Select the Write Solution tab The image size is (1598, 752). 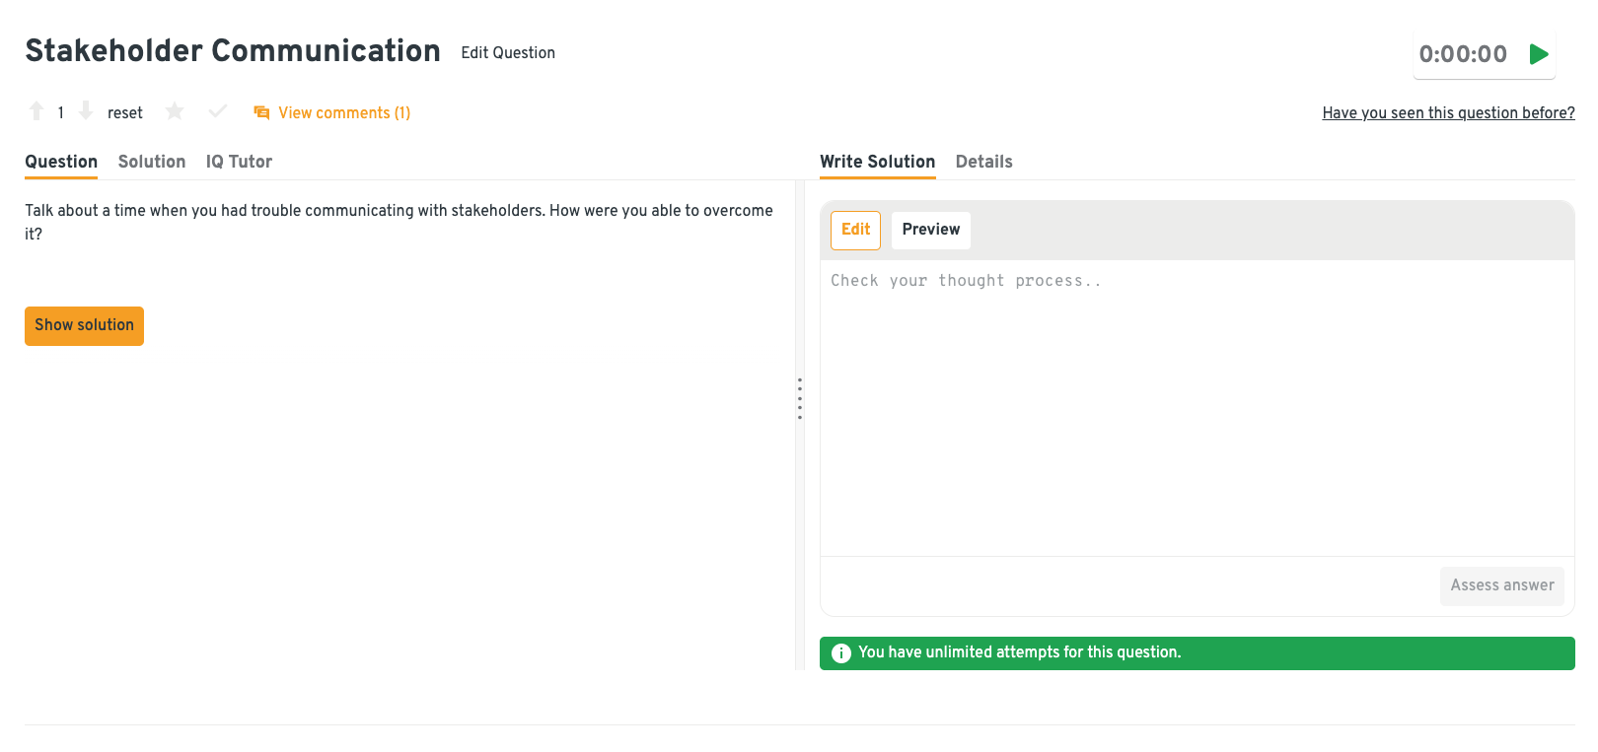tap(877, 162)
